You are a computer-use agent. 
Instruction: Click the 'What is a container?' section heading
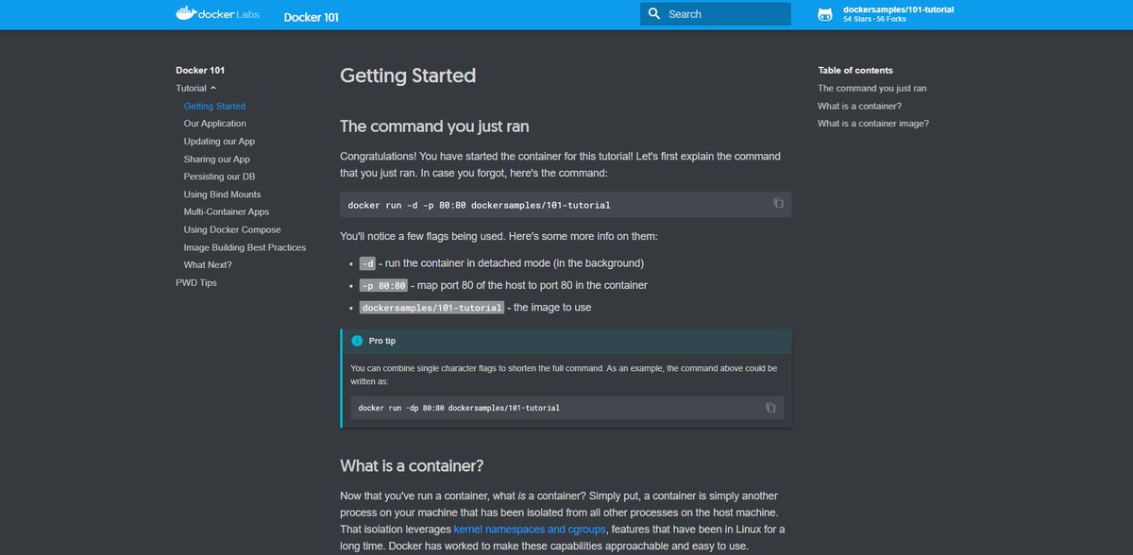pyautogui.click(x=412, y=465)
